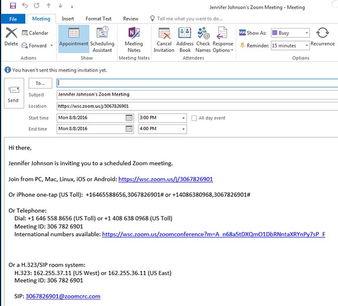Open the Customize Quick Access Toolbar dropdown
The height and width of the screenshot is (306, 338).
pos(72,6)
